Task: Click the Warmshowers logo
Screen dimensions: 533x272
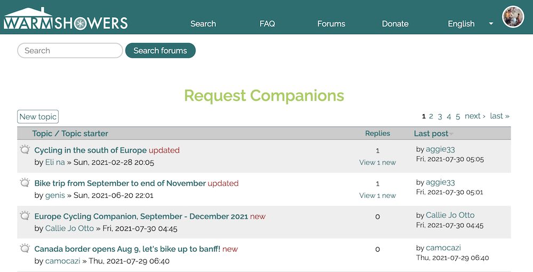Action: pyautogui.click(x=66, y=19)
